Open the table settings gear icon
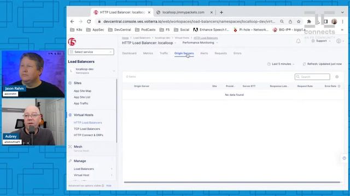 tap(337, 77)
